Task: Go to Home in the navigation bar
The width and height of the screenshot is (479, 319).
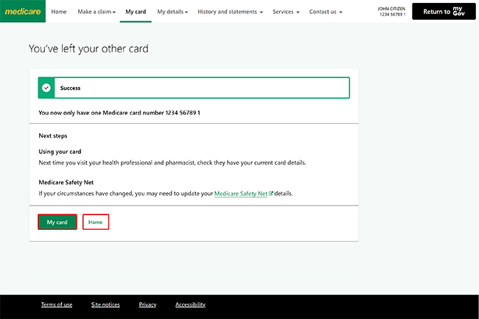Action: click(x=59, y=12)
